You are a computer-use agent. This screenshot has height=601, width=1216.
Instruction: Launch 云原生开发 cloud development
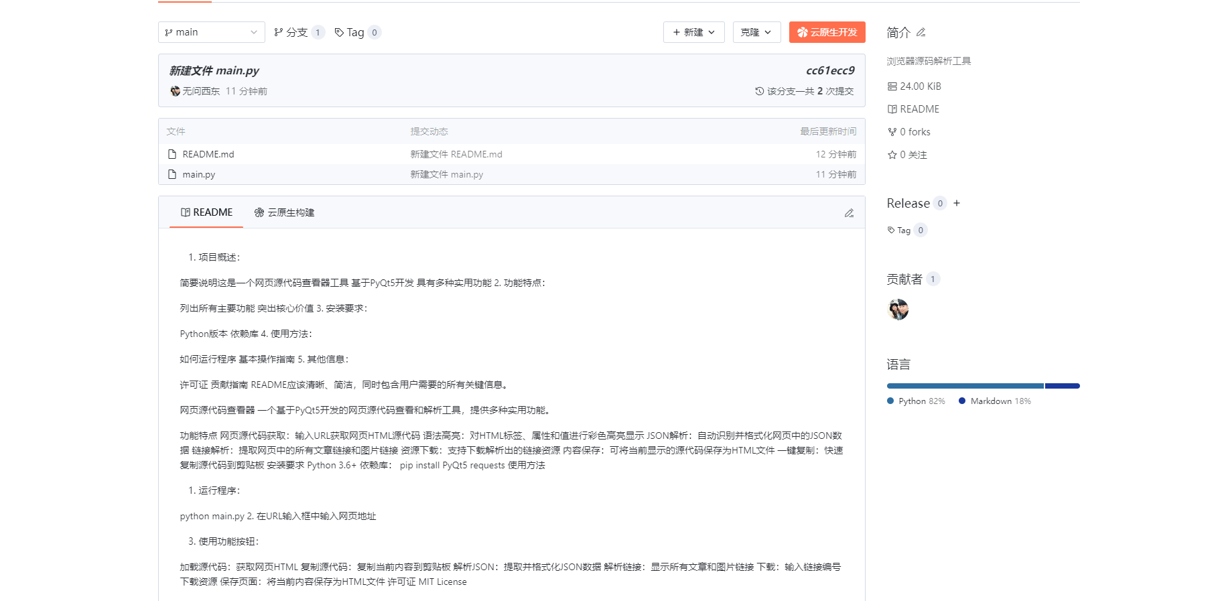827,32
